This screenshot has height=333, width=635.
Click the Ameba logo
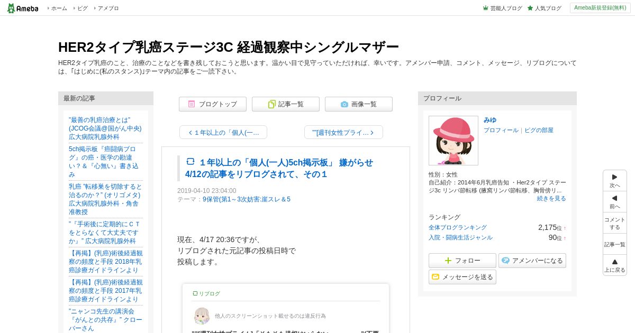click(x=22, y=8)
